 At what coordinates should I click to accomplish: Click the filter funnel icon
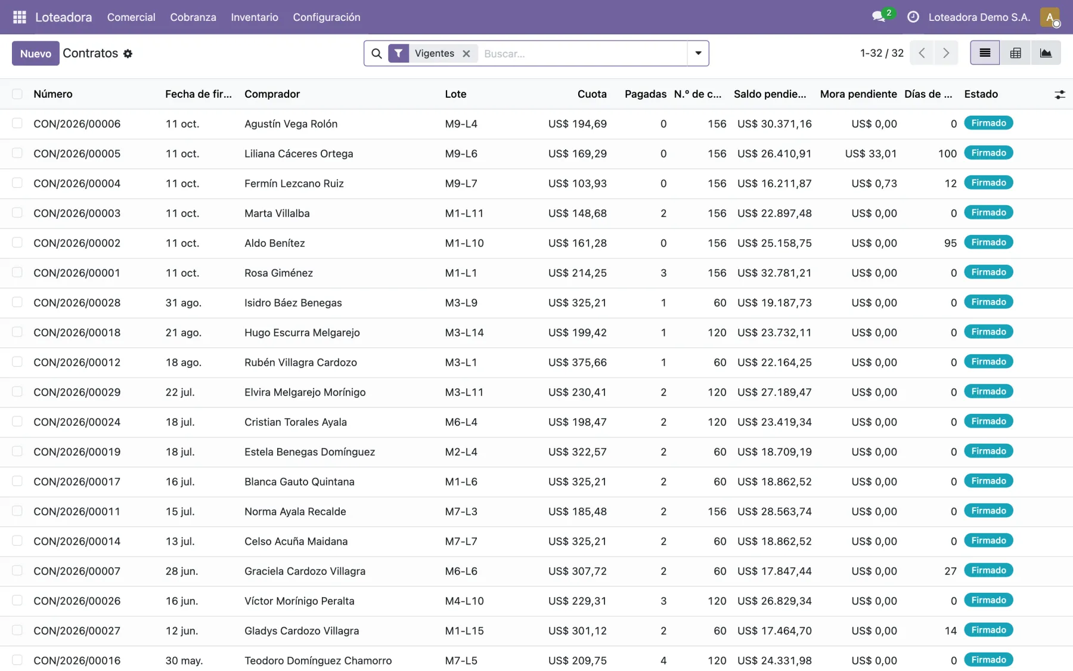point(398,53)
